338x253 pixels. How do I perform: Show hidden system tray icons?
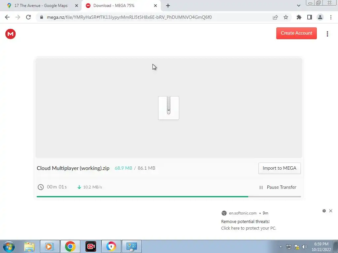(x=281, y=247)
